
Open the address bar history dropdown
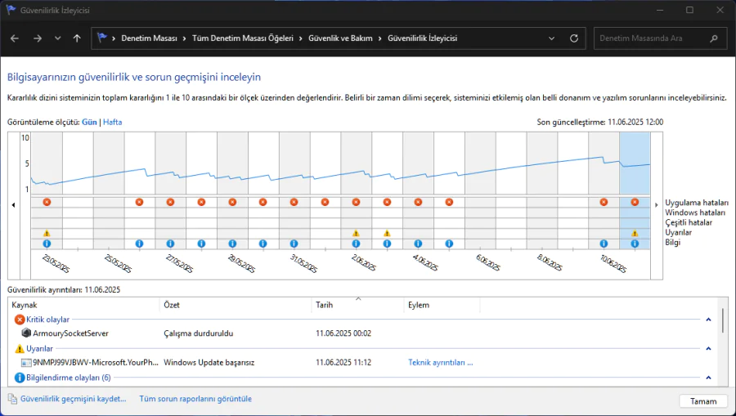551,38
